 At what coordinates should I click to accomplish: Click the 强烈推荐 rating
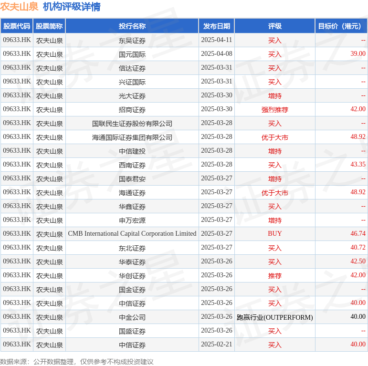coord(275,110)
